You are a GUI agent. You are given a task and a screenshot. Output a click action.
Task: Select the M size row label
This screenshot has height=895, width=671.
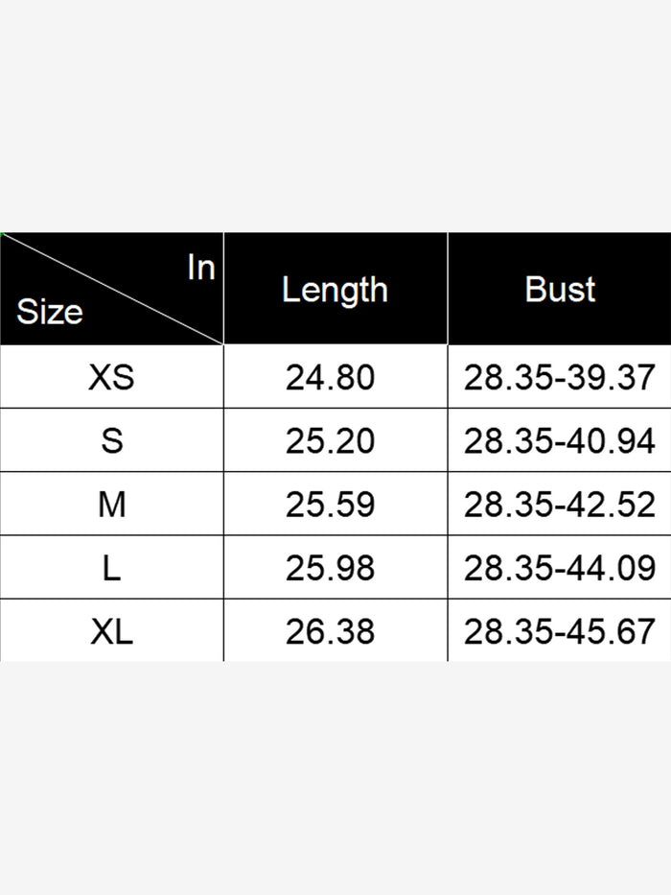tap(111, 504)
